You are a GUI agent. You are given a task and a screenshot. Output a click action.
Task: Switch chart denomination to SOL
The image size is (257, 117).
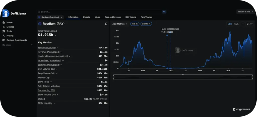pos(236,24)
